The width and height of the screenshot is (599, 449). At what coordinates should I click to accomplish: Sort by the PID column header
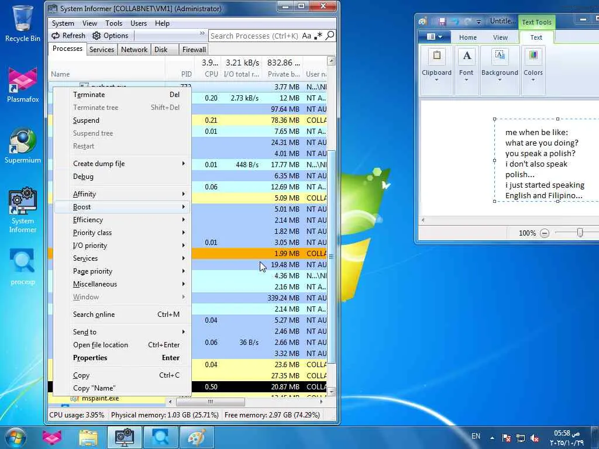pyautogui.click(x=179, y=69)
